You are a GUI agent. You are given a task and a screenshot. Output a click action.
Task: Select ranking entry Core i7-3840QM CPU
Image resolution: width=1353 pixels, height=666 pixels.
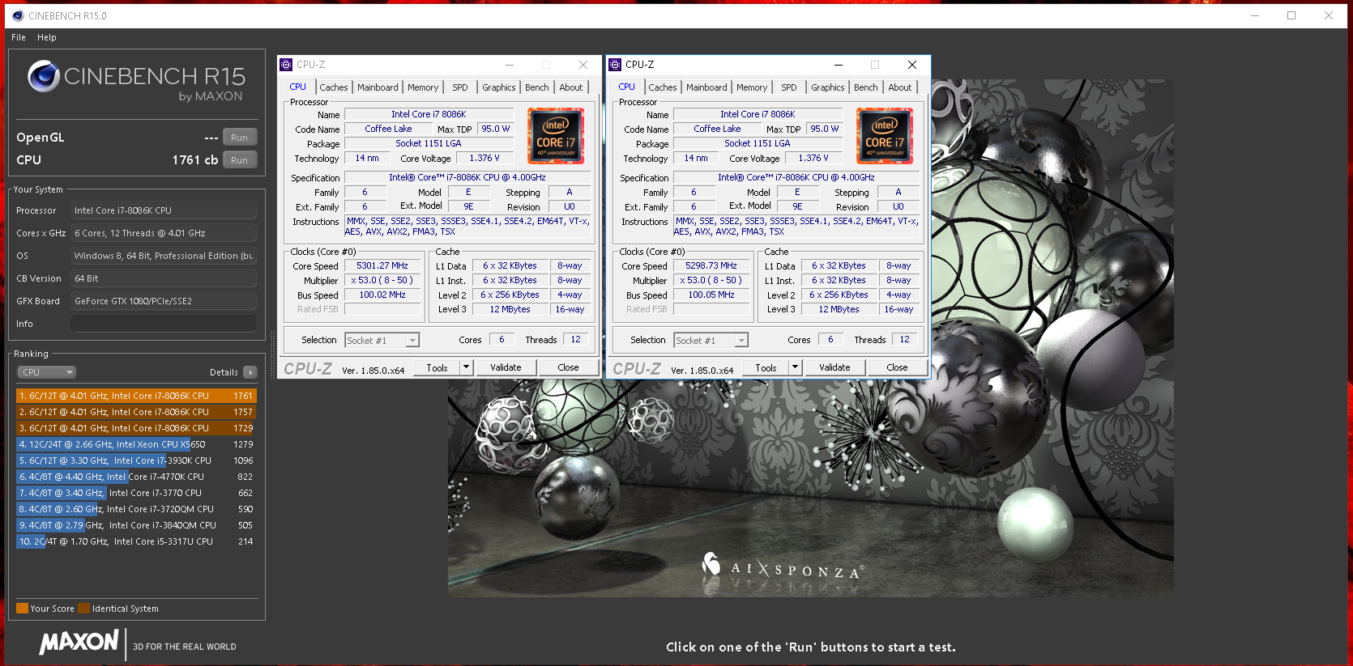pos(136,525)
